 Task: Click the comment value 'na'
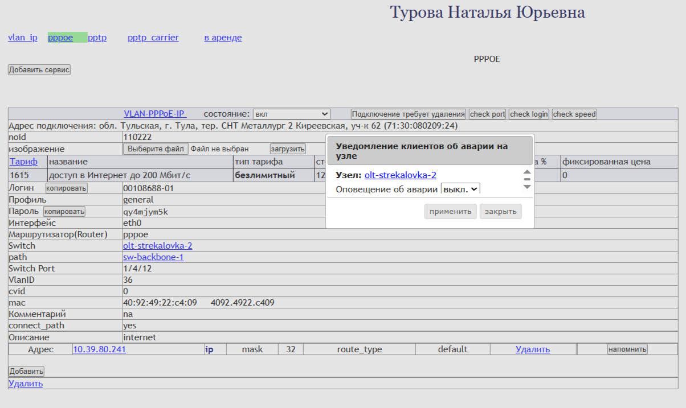(128, 314)
